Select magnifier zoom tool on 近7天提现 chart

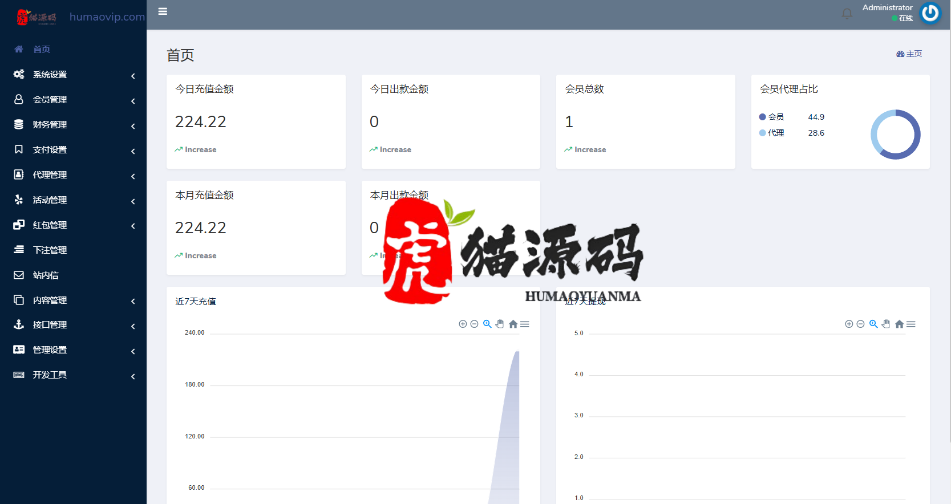[873, 324]
